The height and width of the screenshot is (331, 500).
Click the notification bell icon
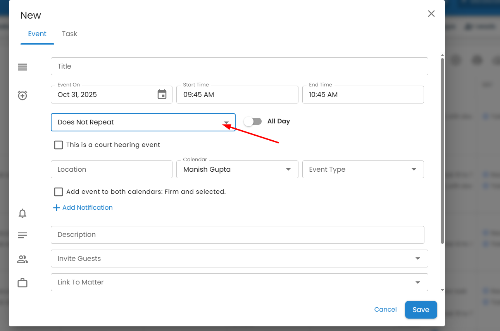tap(22, 213)
